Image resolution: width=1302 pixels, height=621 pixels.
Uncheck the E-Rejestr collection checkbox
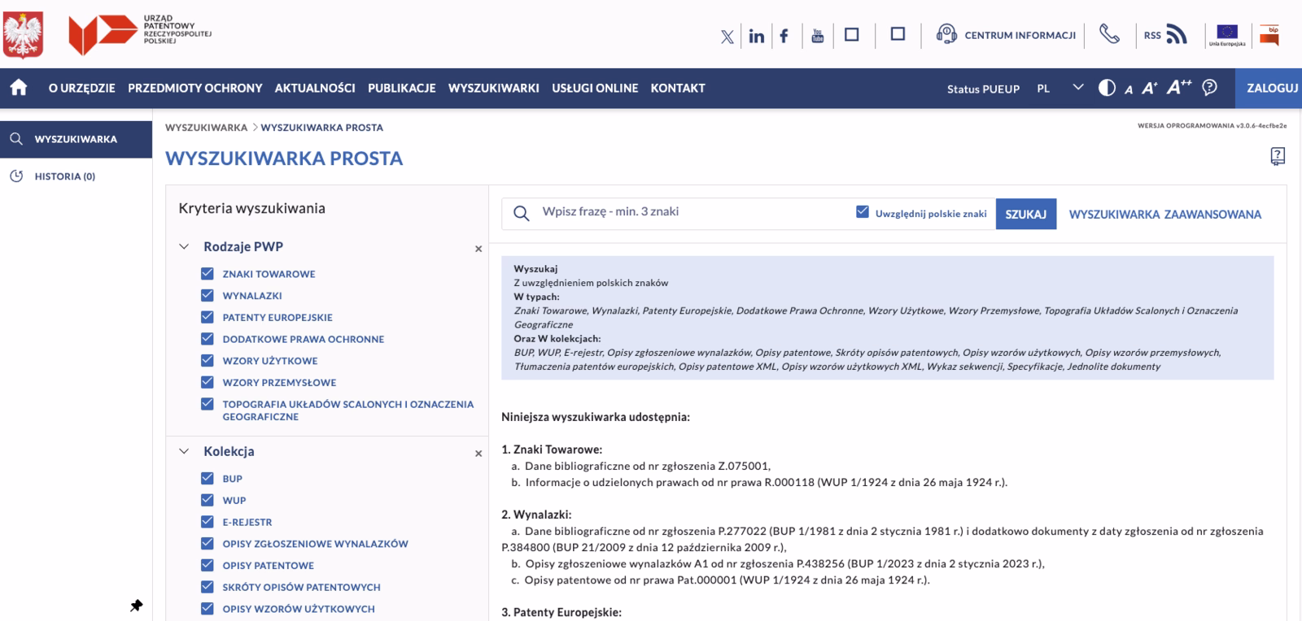[x=208, y=522]
